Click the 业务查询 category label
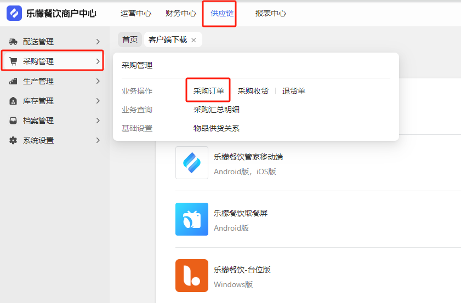 [137, 110]
